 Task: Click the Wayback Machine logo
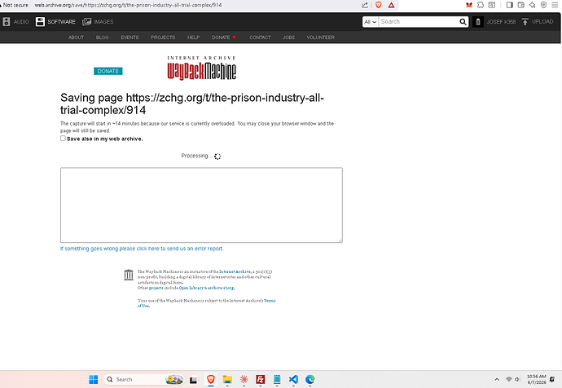(x=201, y=68)
